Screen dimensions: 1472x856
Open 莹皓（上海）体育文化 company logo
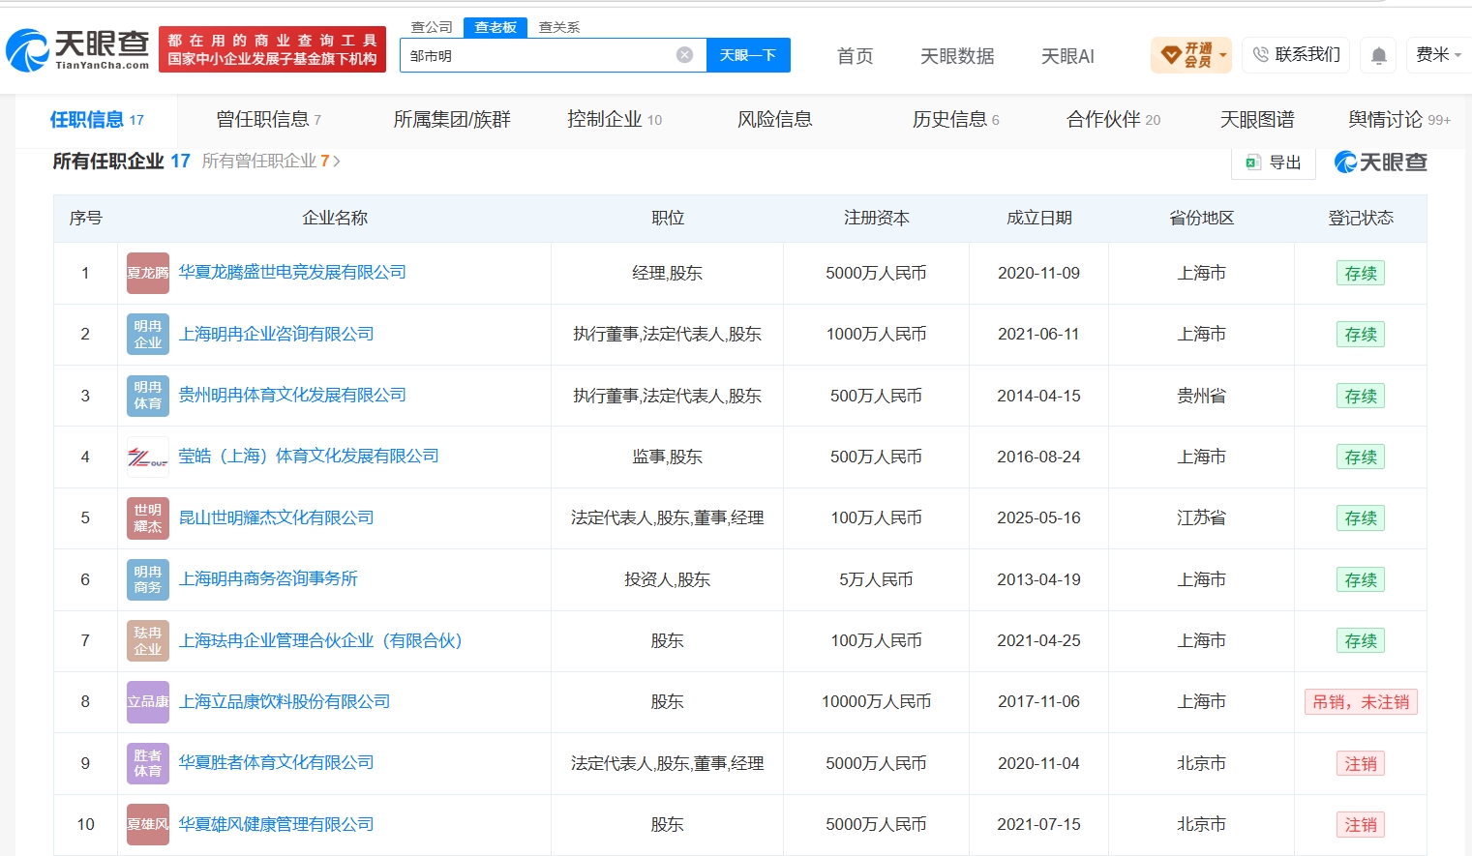148,457
